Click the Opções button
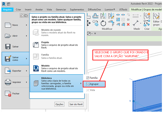Viewport: 163px width, 113px height. 59,104
